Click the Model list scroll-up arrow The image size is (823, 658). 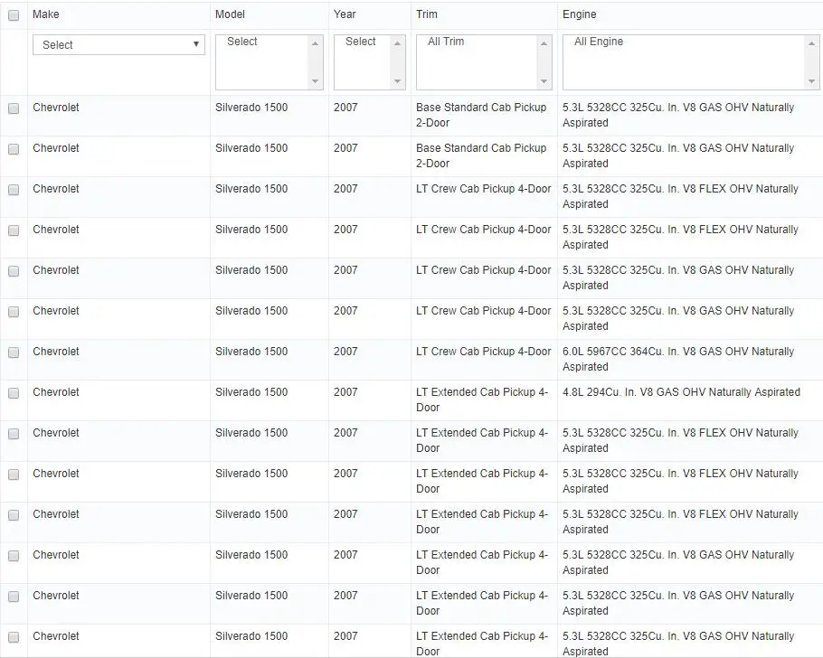point(315,43)
